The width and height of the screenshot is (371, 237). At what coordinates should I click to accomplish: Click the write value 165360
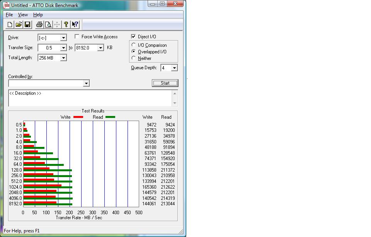[149, 187]
